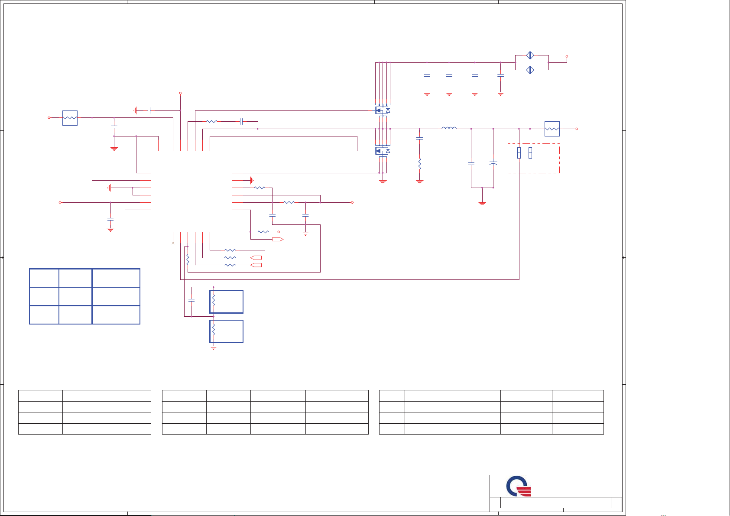Select the lower left-pointing port symbol
This screenshot has width=730, height=516.
pos(256,265)
